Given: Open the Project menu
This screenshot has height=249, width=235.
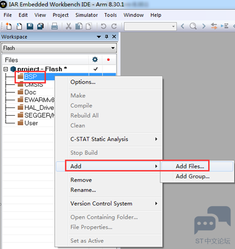Looking at the screenshot, I should [x=61, y=15].
